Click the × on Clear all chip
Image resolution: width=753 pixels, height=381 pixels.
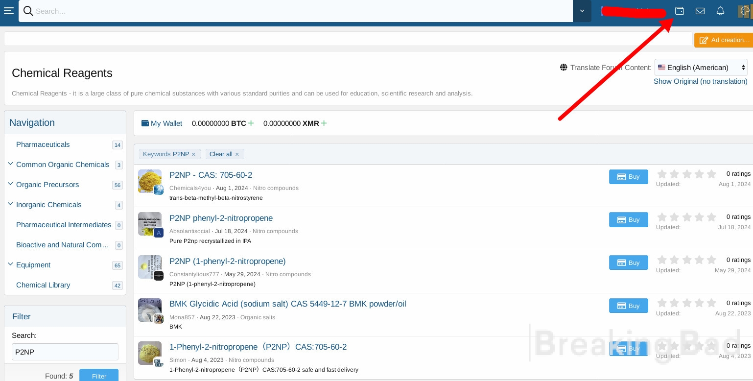tap(237, 154)
